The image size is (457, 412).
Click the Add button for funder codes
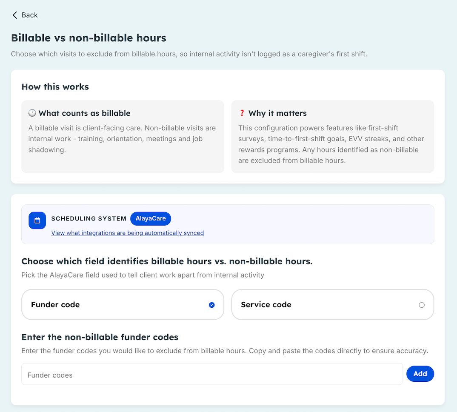coord(420,374)
